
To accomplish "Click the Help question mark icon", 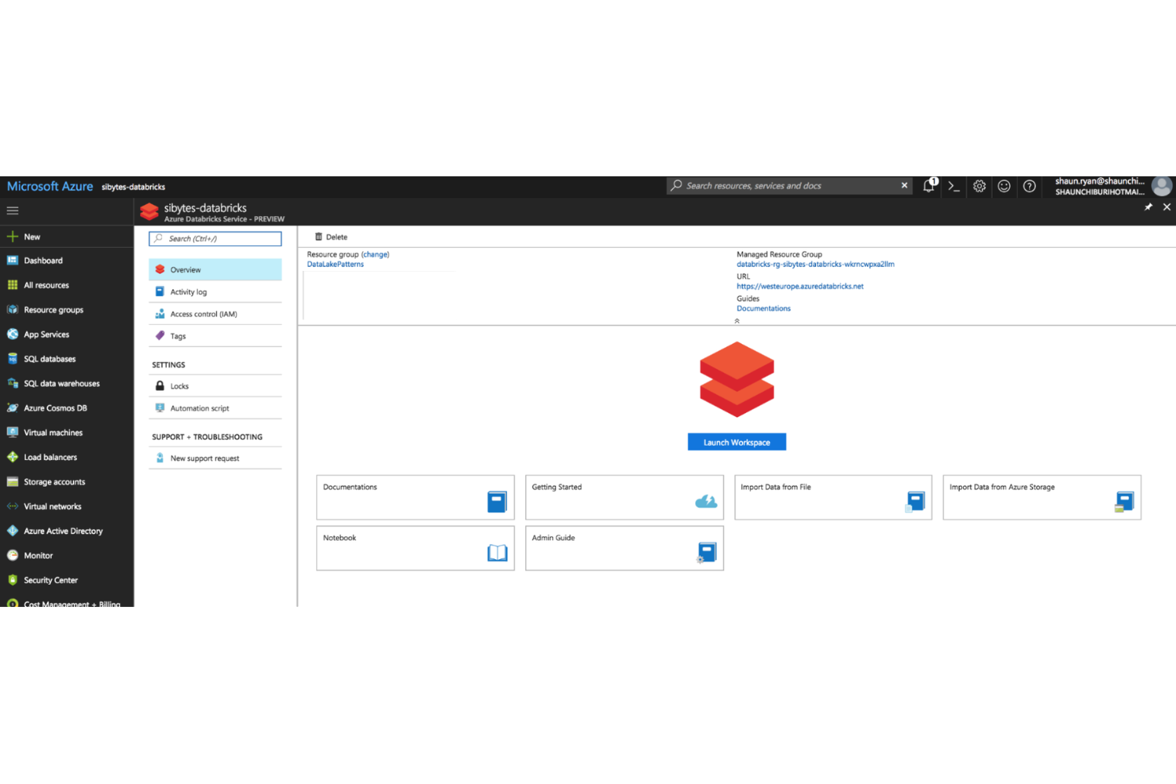I will point(1029,186).
